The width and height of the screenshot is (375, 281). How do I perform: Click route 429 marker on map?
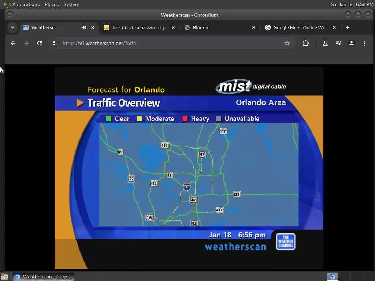(154, 183)
